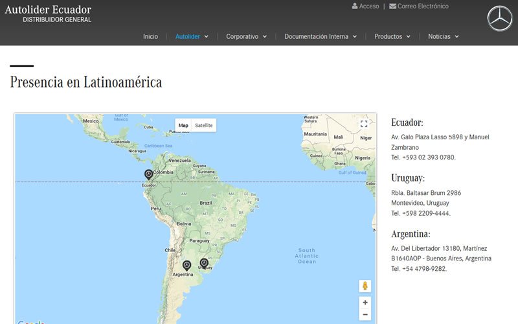
Task: Go to the Inicio page
Action: pos(150,37)
